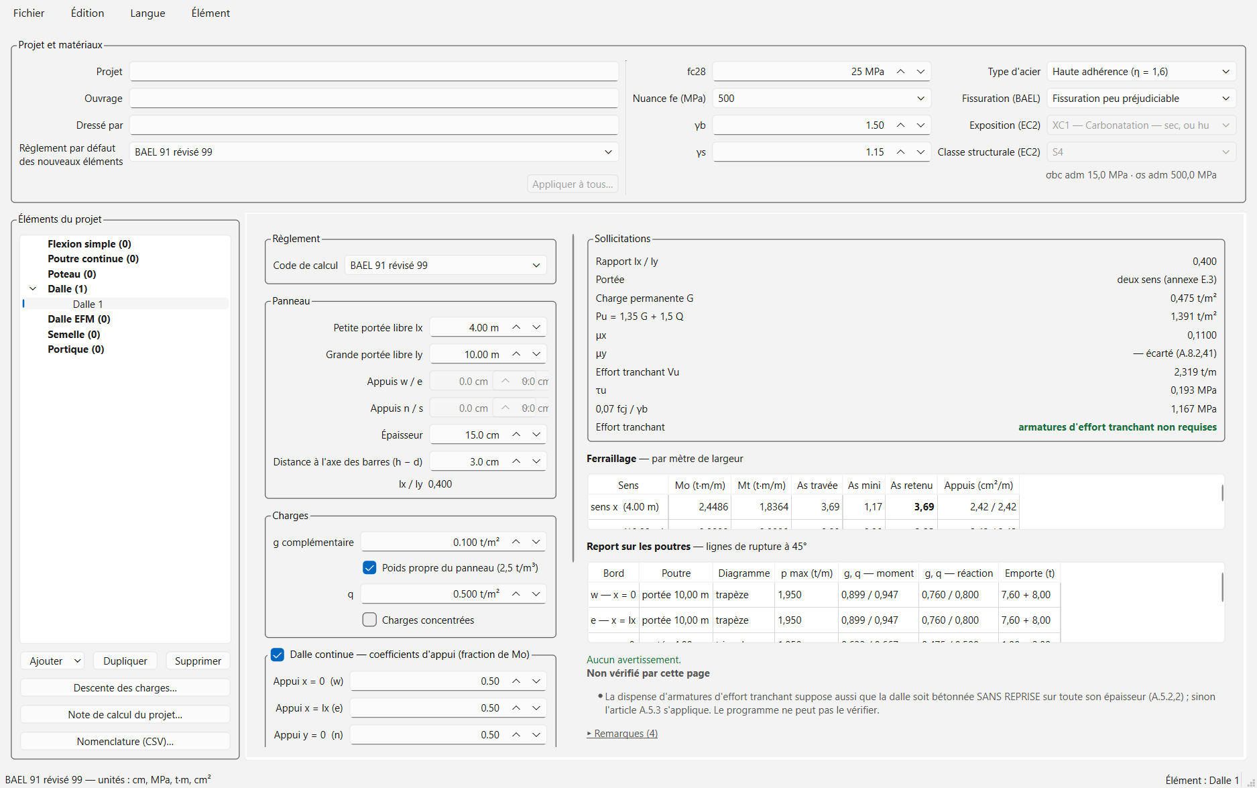Image resolution: width=1257 pixels, height=788 pixels.
Task: Open Fissuration (BAEL) dropdown
Action: pyautogui.click(x=1141, y=99)
